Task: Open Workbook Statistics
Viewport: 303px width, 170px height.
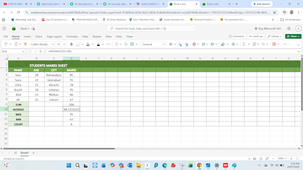Action: point(14,159)
